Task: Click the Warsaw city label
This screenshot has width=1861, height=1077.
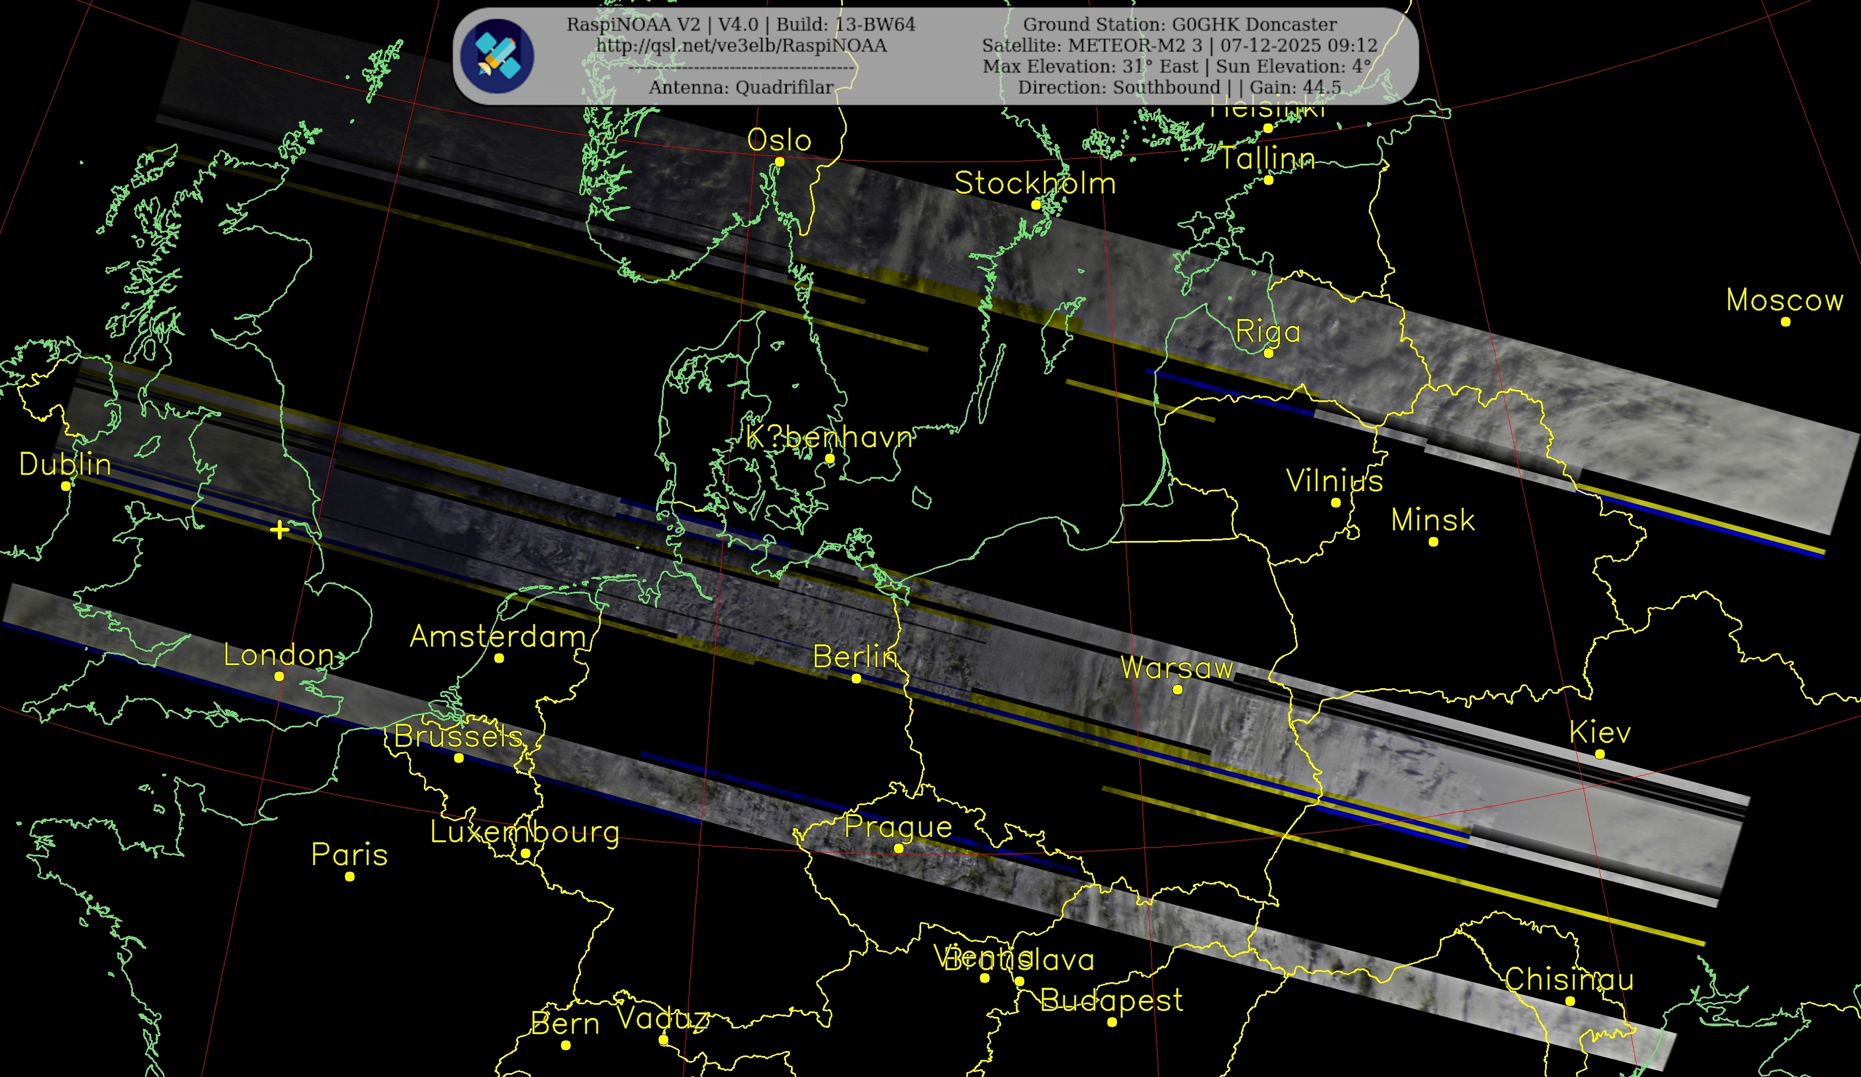Action: [1176, 668]
